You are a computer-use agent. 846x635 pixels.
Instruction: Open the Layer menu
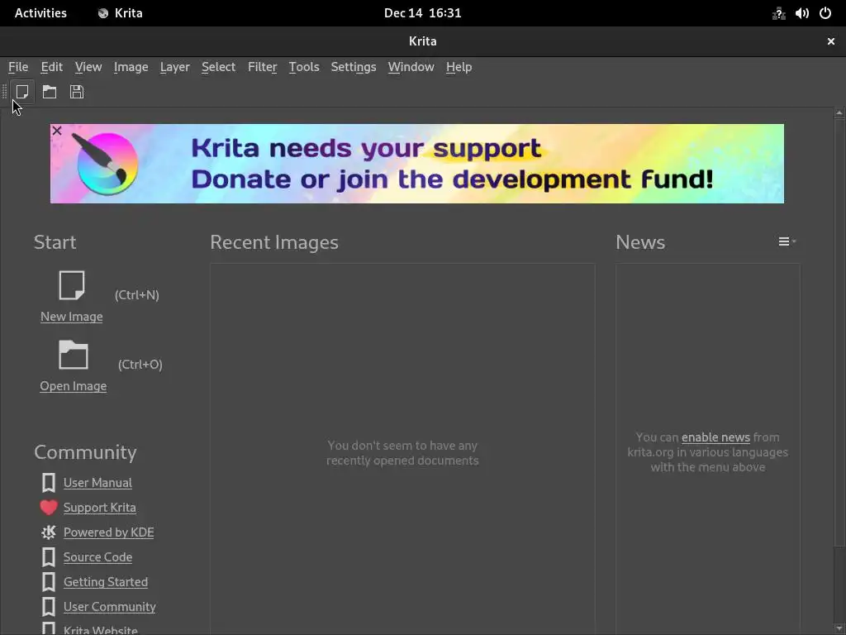(175, 67)
